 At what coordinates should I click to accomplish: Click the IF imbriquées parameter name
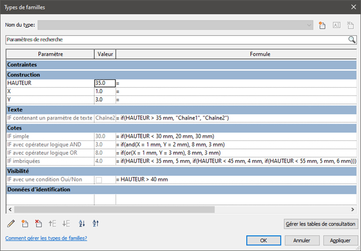(x=24, y=161)
